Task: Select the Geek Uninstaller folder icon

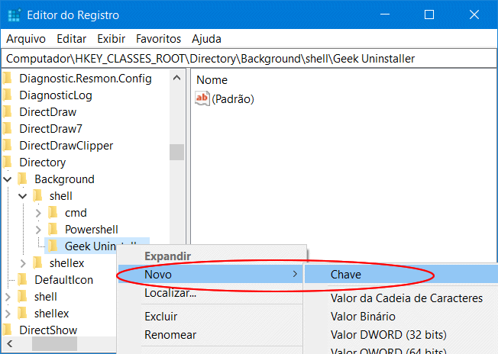Action: [x=53, y=246]
